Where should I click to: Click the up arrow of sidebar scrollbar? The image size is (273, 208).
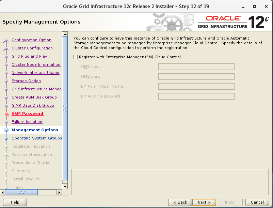click(65, 34)
